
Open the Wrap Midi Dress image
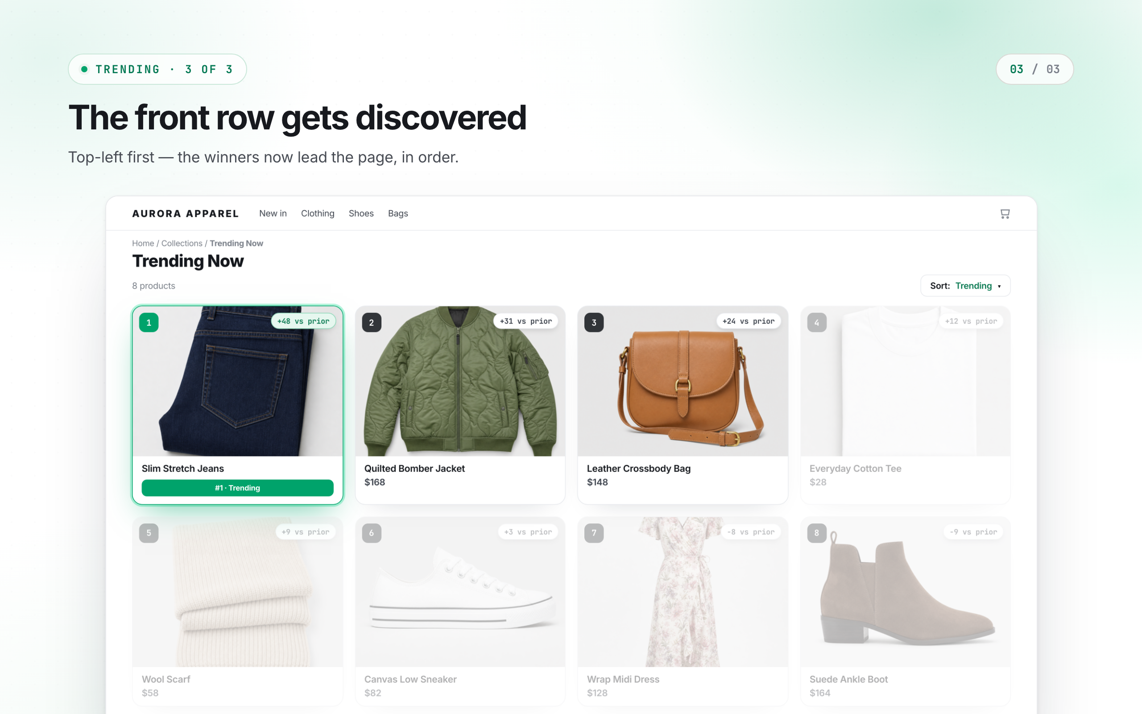(683, 592)
